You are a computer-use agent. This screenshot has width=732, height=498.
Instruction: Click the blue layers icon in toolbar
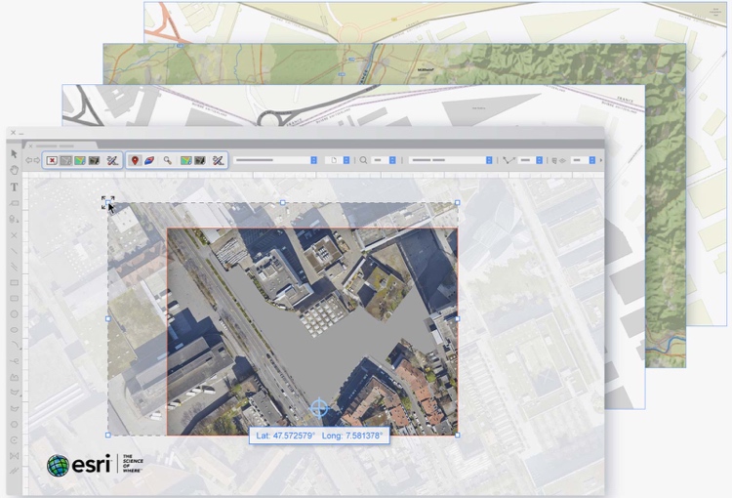[x=151, y=160]
